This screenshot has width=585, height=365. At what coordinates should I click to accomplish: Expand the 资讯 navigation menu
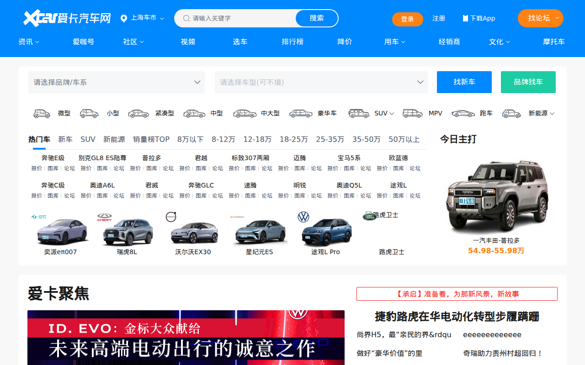click(29, 42)
